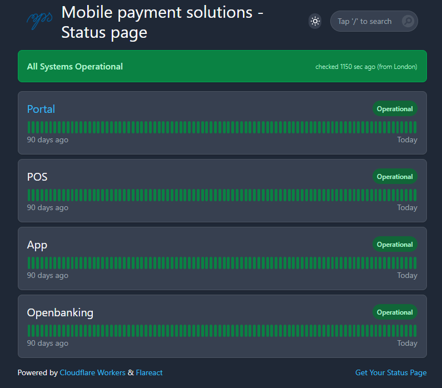Click "90 days ago" under App
This screenshot has width=442, height=388.
[x=48, y=275]
